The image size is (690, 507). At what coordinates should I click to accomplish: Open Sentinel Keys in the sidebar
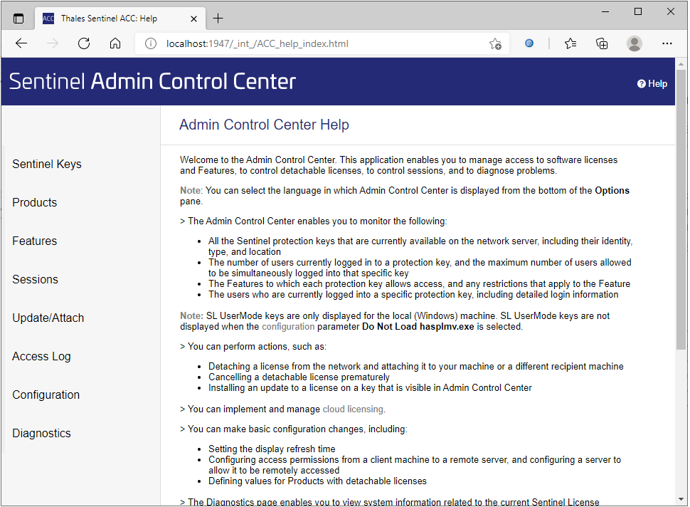[47, 164]
